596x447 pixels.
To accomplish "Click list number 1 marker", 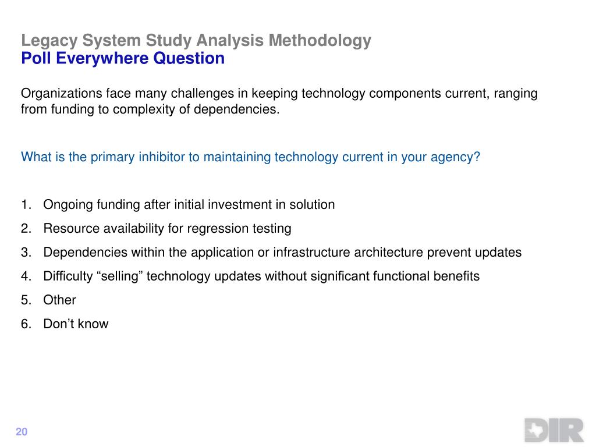I will 26,205.
